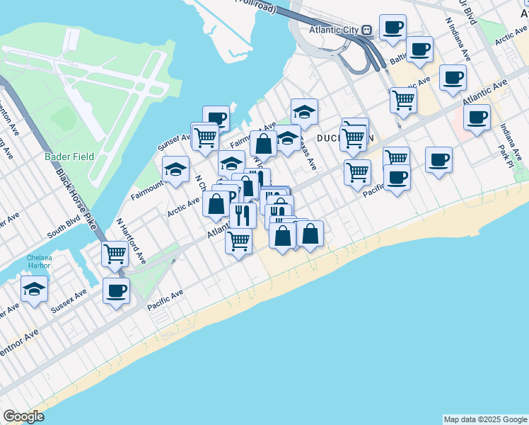
Task: Select the shopping cart marker at Sunset Ave
Action: click(x=205, y=138)
